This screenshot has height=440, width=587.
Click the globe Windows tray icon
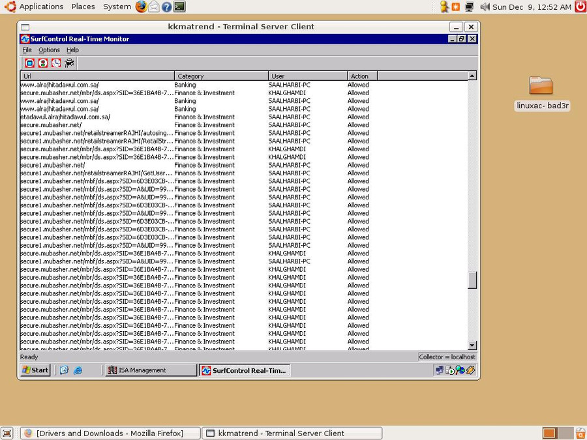point(460,370)
